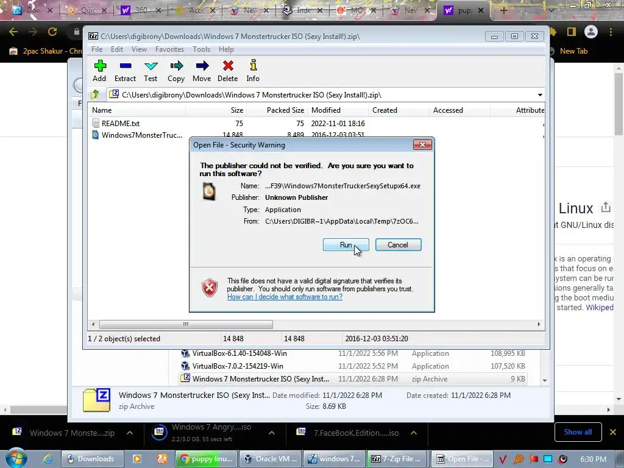Open Chrome's three-dot menu

click(611, 32)
